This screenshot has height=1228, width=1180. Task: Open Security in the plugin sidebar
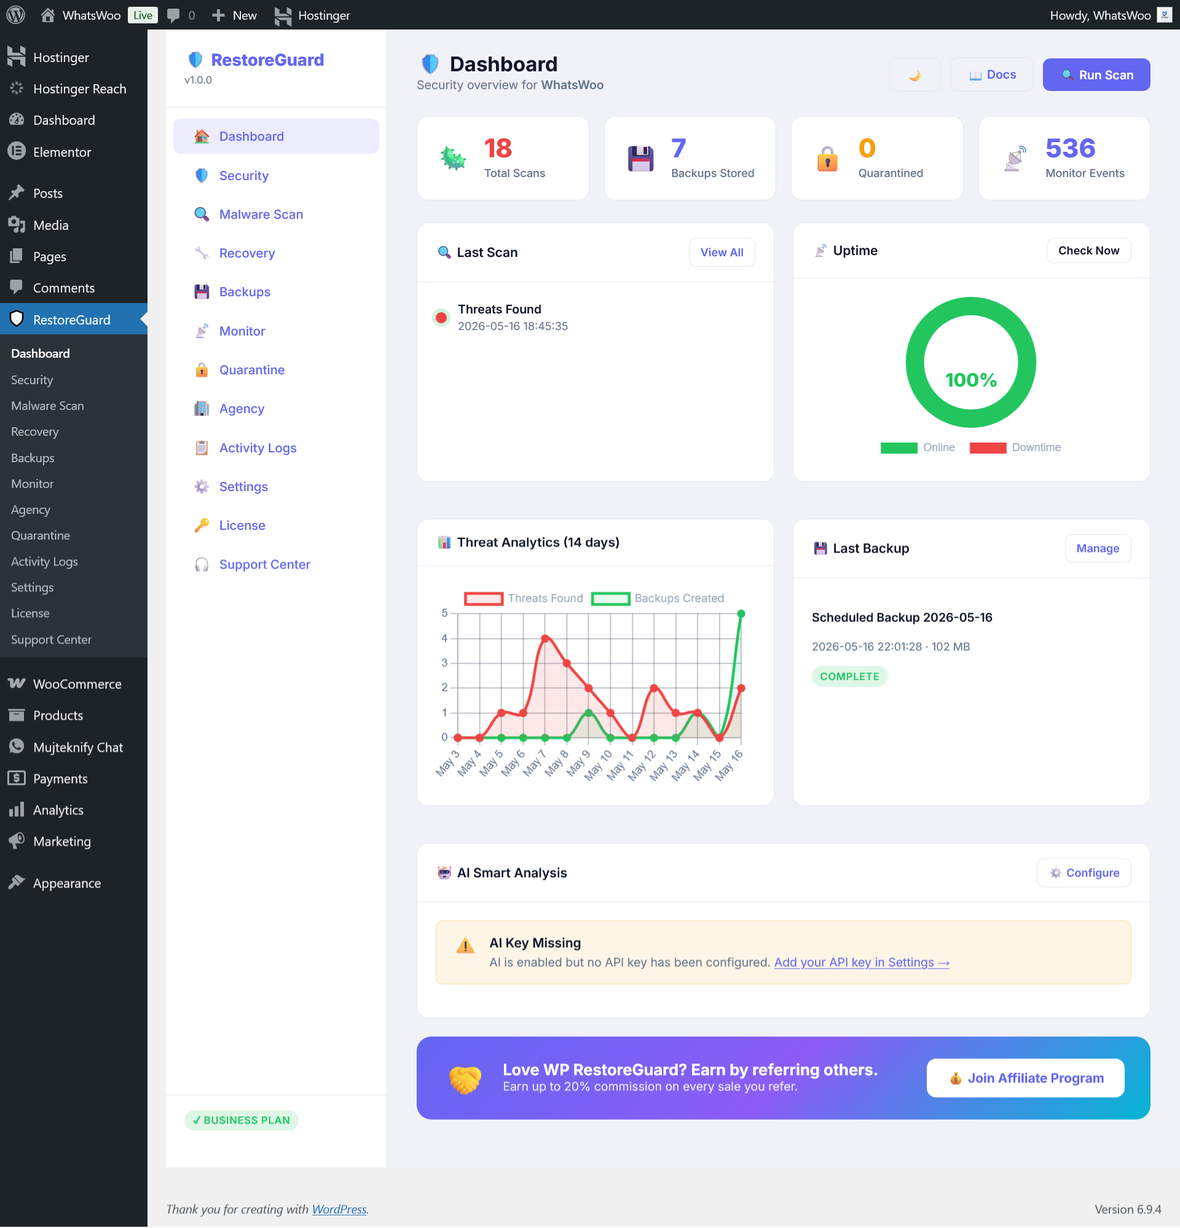coord(276,175)
